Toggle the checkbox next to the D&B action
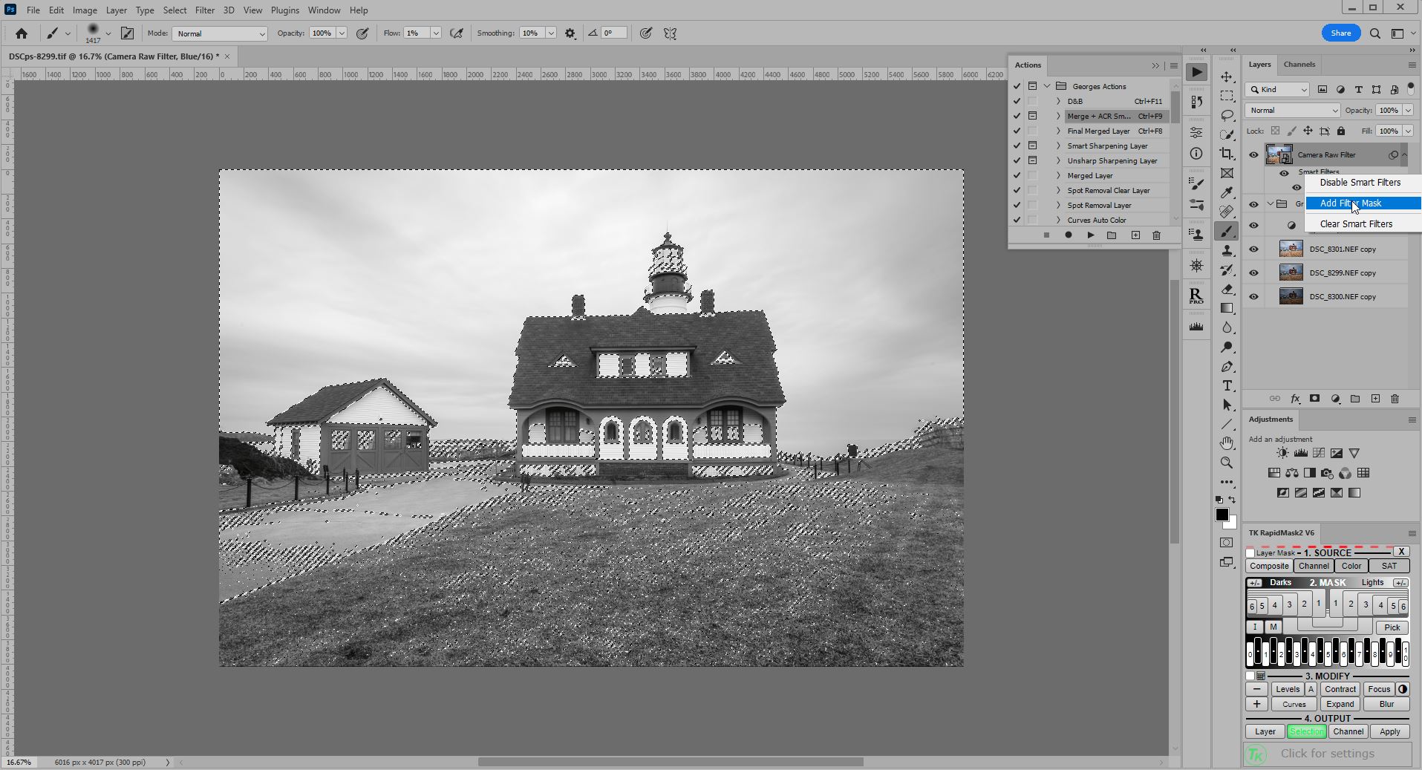The width and height of the screenshot is (1422, 770). tap(1017, 101)
